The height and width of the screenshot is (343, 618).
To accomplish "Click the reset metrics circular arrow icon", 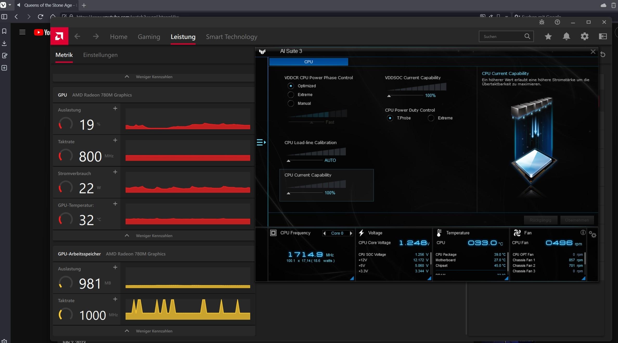I will point(603,54).
